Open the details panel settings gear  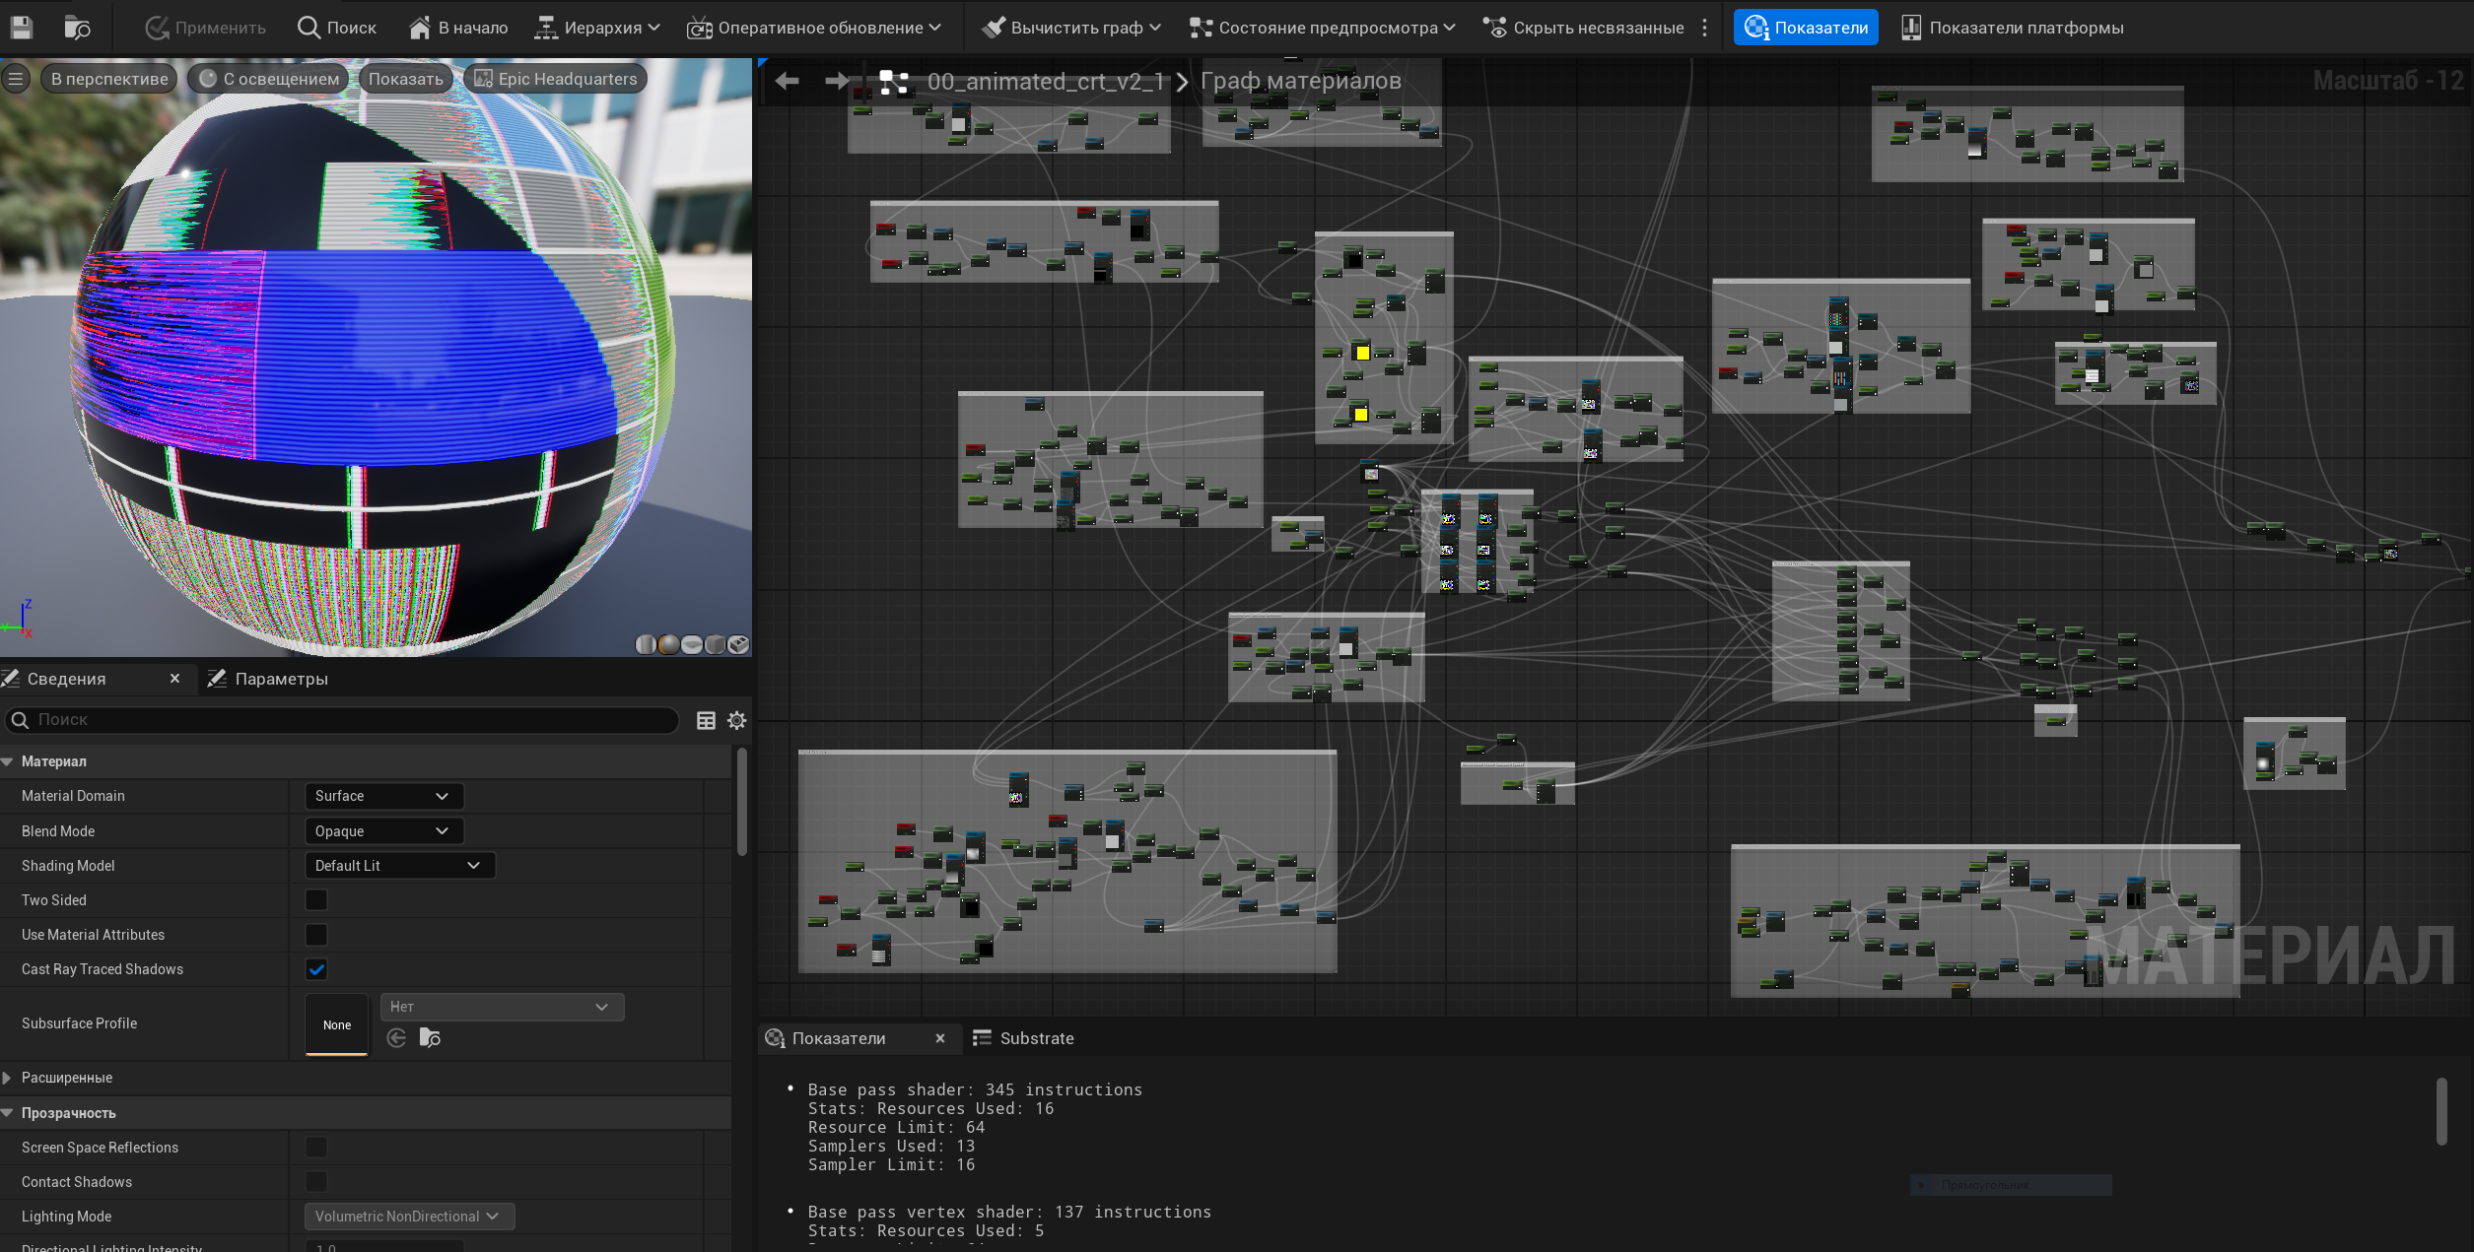tap(736, 720)
